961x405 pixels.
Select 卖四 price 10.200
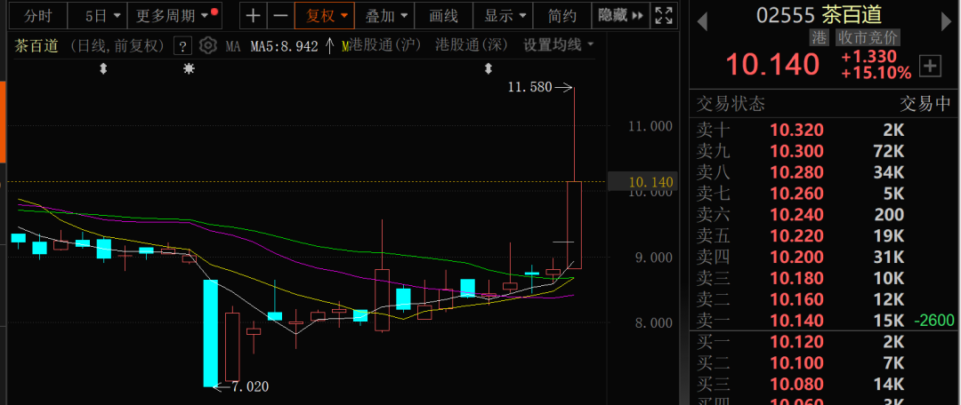pos(796,257)
